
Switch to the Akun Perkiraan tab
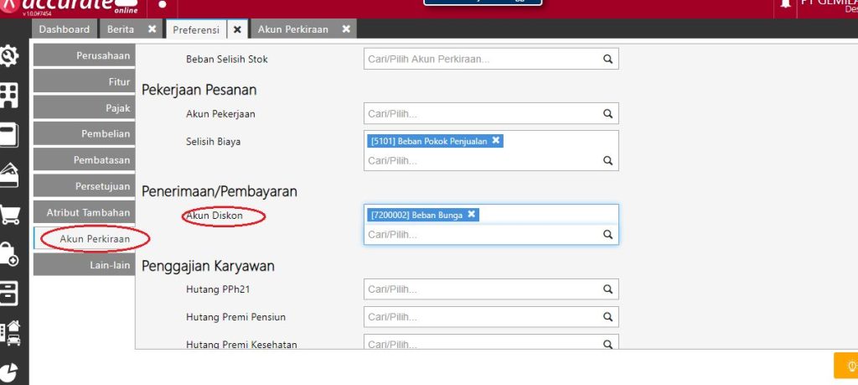pyautogui.click(x=293, y=29)
